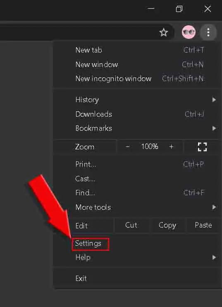Select New tab menu entry

(x=137, y=50)
